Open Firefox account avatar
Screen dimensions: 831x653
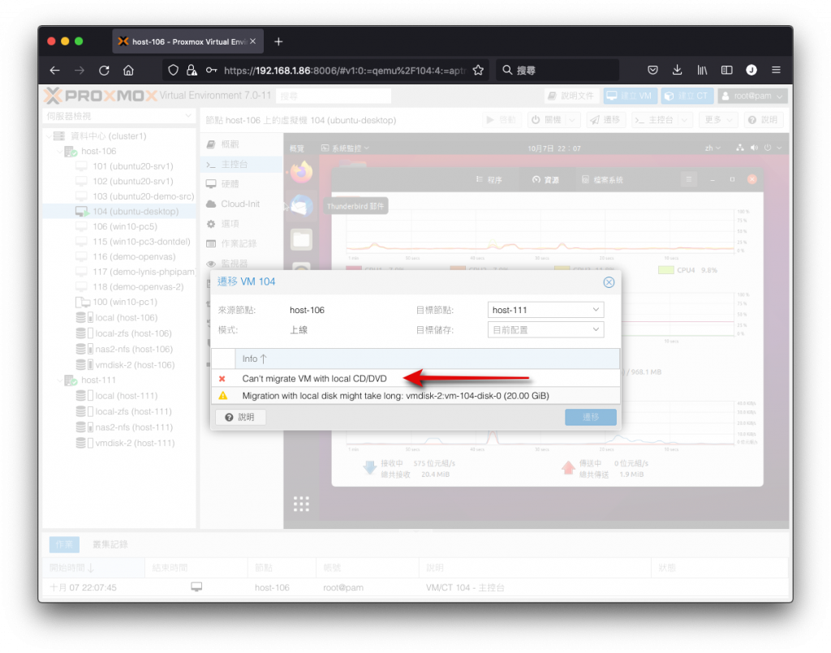point(751,70)
